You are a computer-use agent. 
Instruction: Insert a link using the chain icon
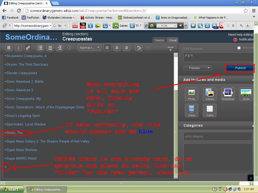[x=28, y=48]
